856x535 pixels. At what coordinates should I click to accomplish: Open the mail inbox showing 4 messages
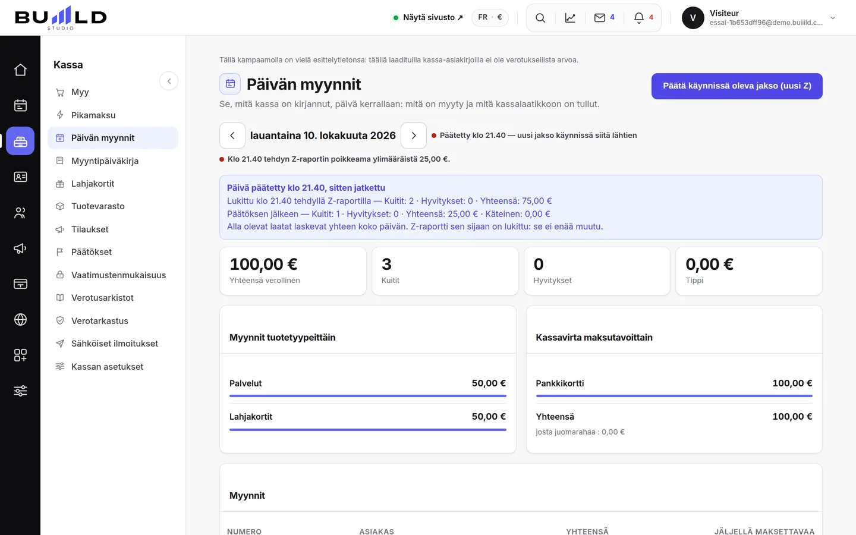[604, 18]
